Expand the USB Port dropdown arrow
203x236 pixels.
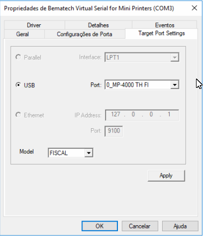tap(174, 85)
